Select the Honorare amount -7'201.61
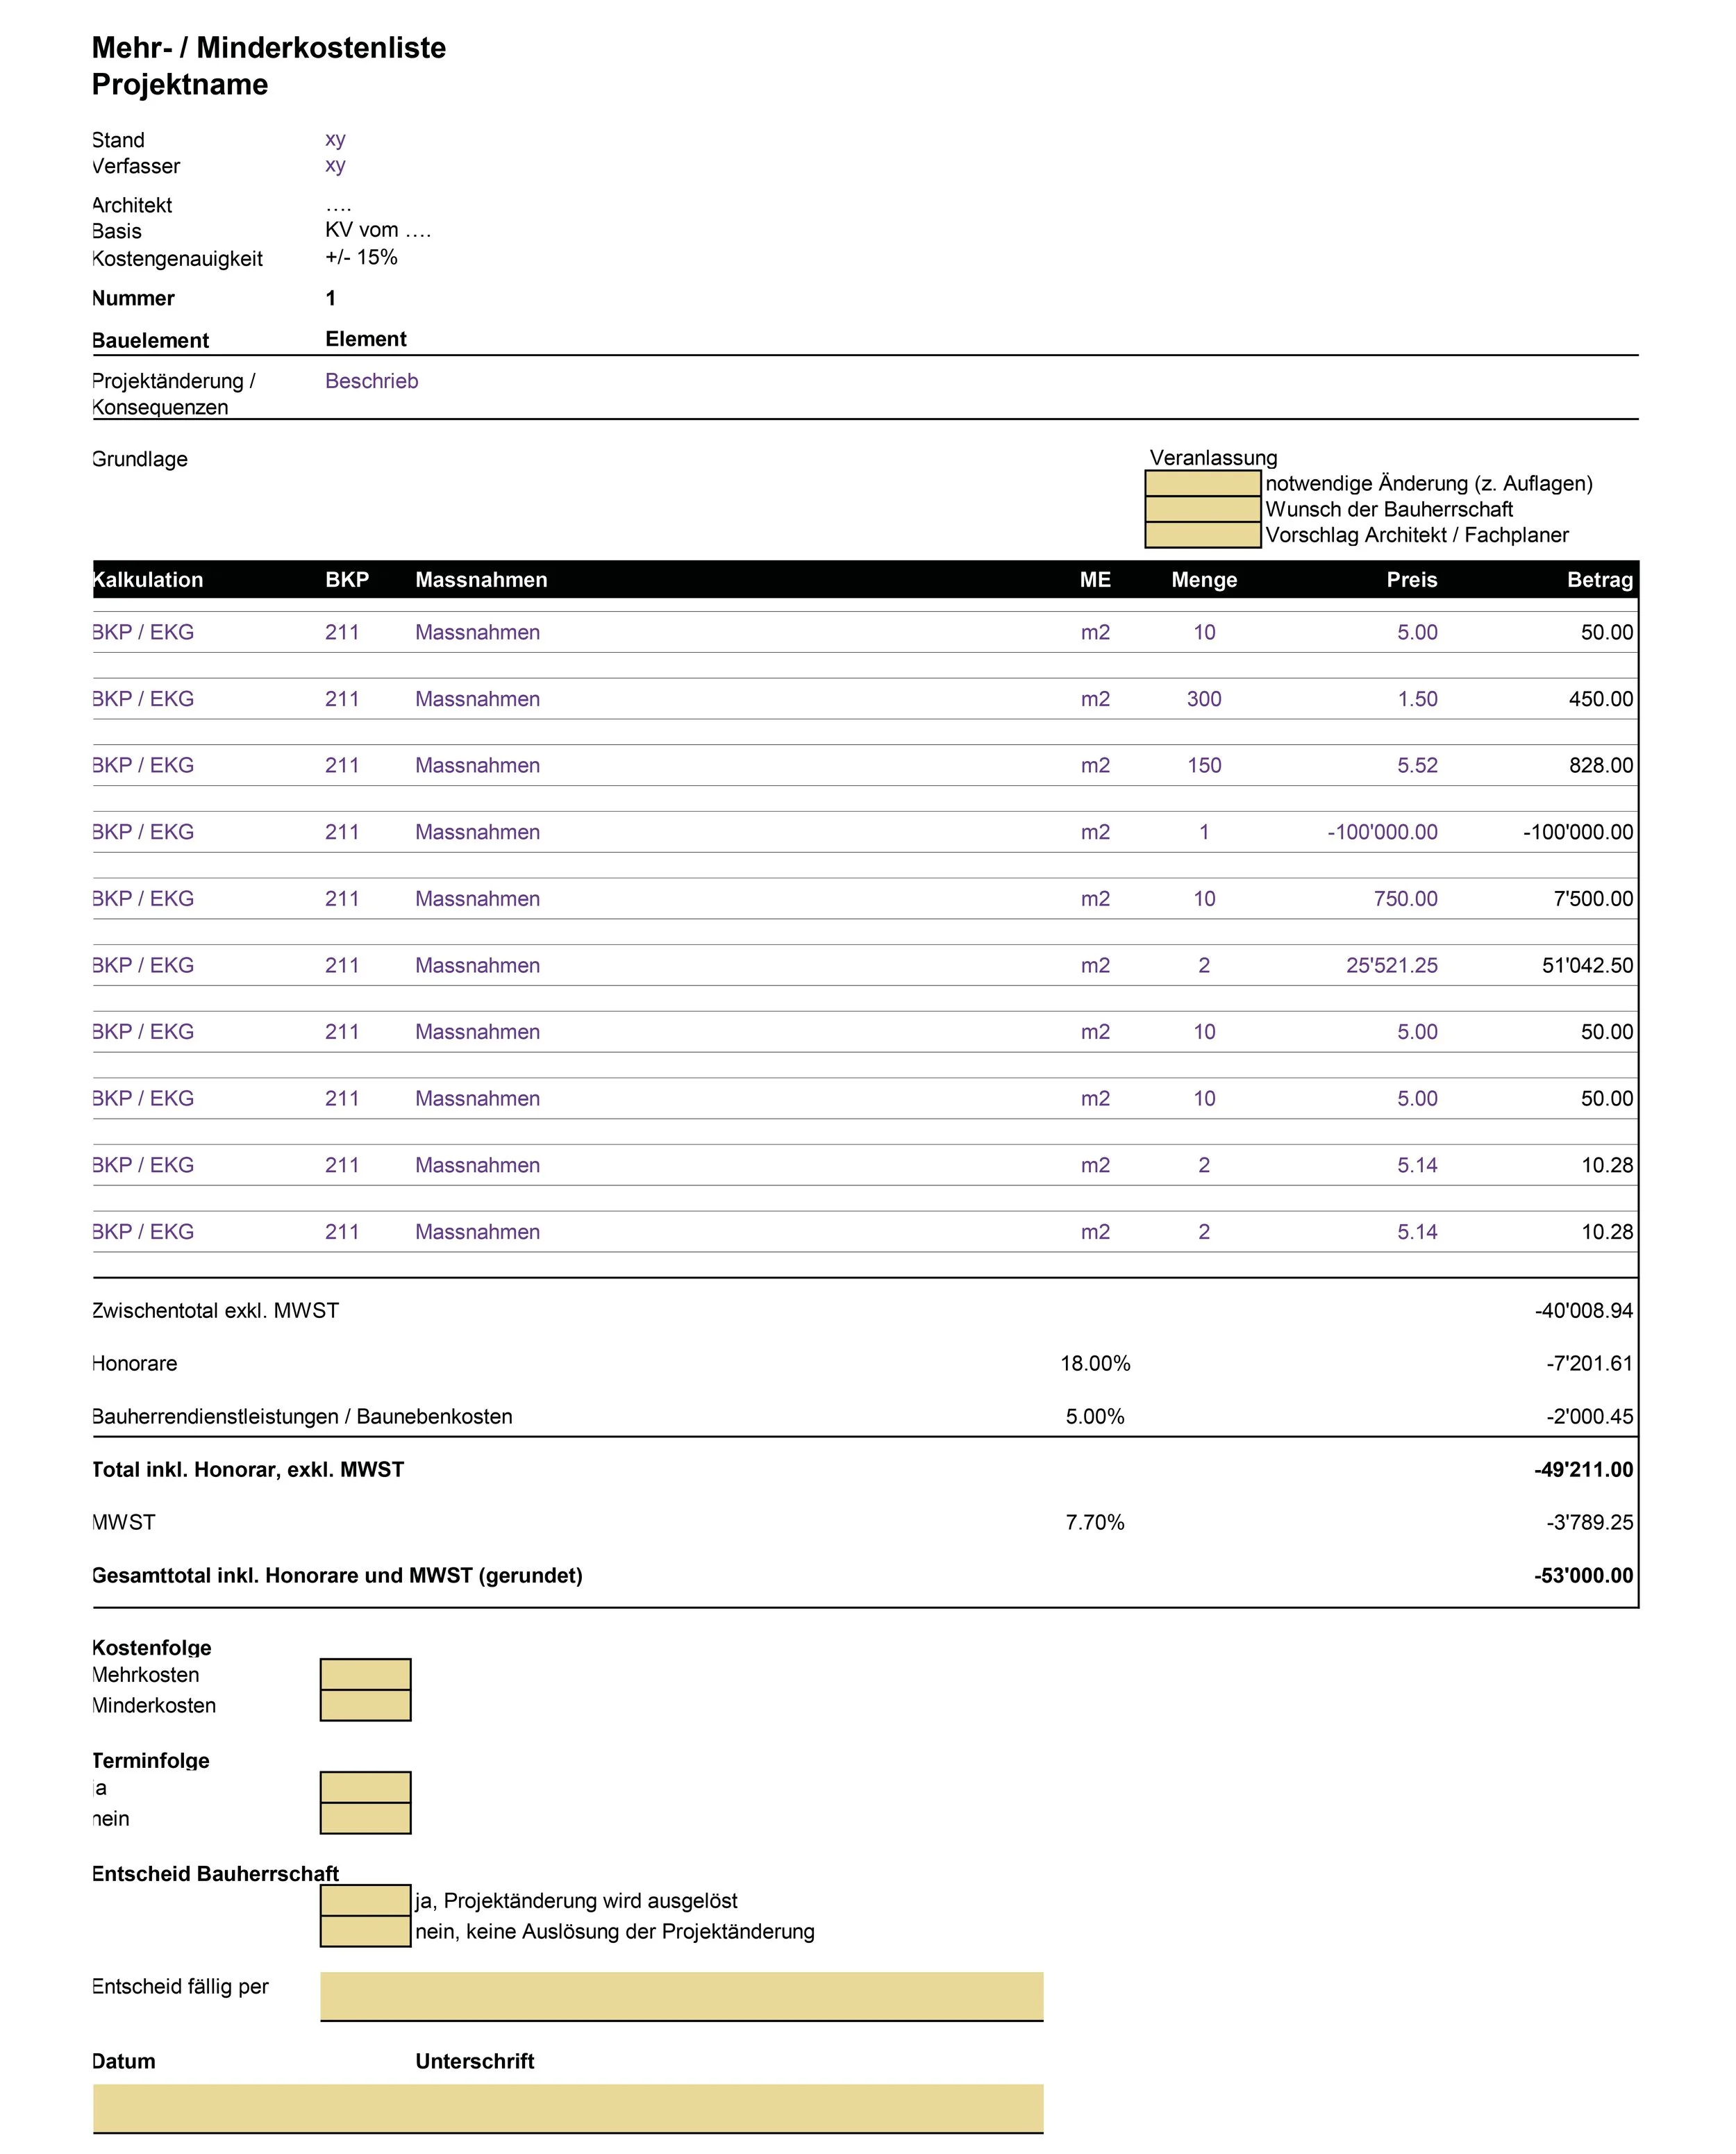The height and width of the screenshot is (2154, 1736). 1589,1363
